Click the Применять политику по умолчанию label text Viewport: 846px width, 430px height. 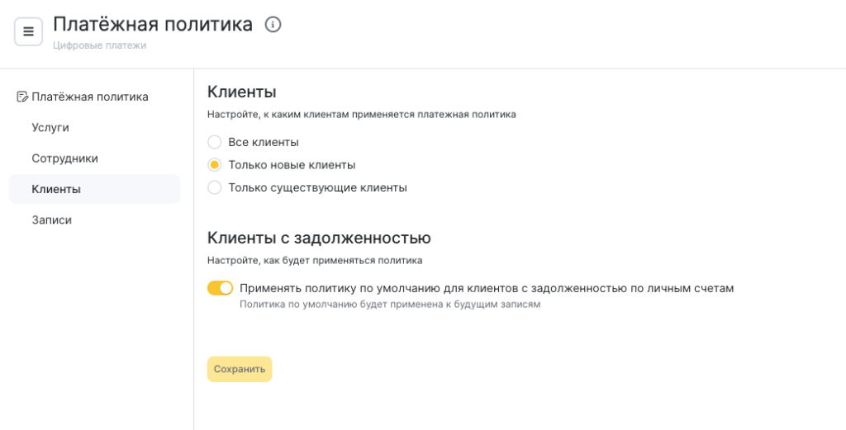[487, 288]
